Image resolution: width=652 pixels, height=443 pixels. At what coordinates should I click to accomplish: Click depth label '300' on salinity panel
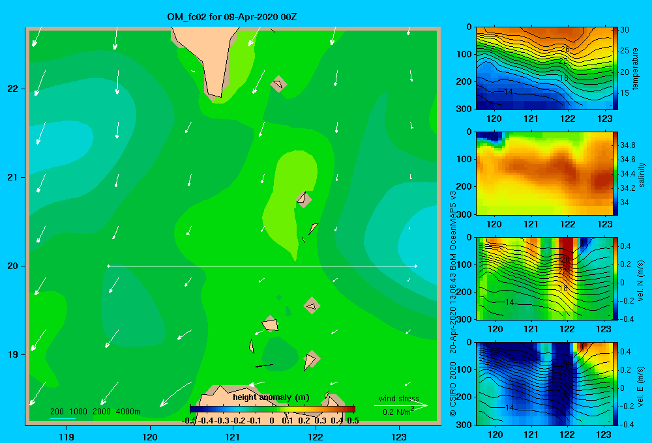[464, 214]
